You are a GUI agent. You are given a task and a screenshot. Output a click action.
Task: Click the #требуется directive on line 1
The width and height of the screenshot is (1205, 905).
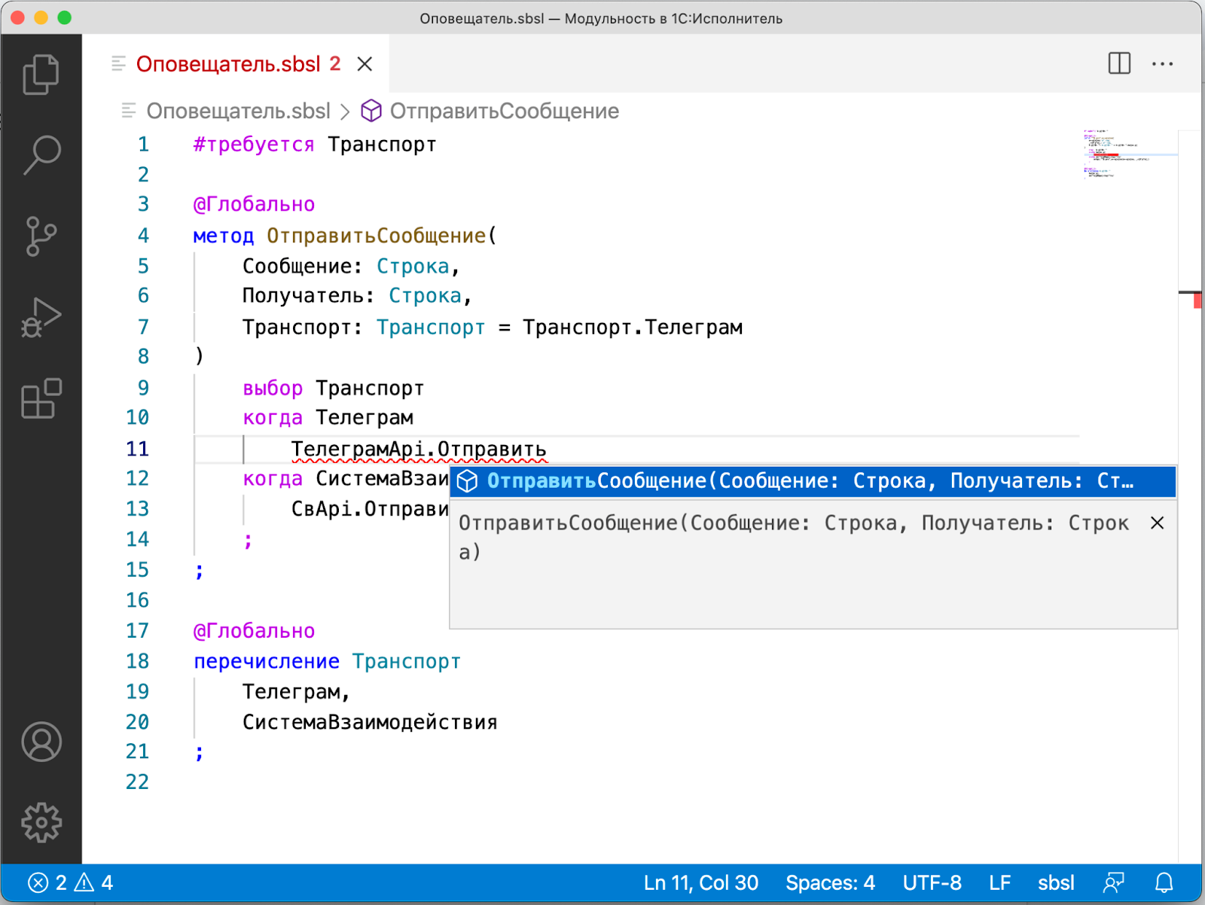[x=254, y=145]
